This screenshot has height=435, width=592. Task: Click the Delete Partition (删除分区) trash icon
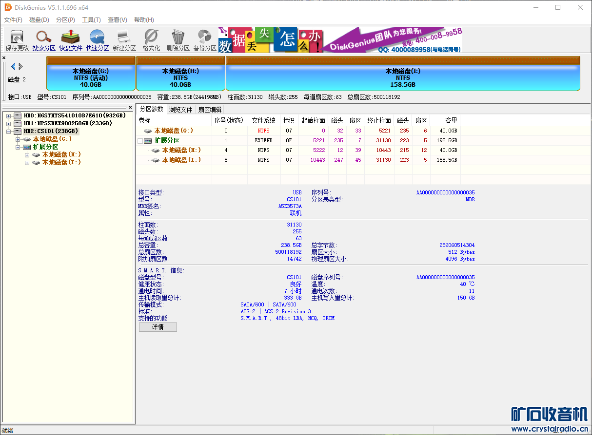pos(178,40)
